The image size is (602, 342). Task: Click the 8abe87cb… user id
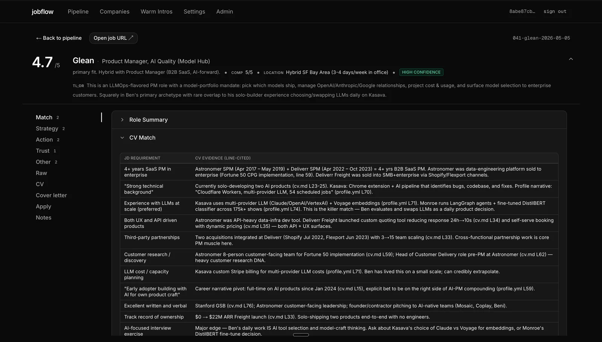tap(522, 12)
